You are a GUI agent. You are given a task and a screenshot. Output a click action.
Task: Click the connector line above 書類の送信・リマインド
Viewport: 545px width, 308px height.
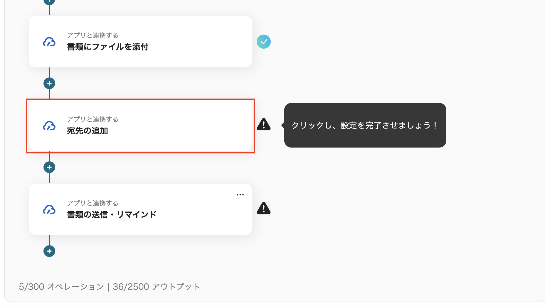(x=49, y=179)
